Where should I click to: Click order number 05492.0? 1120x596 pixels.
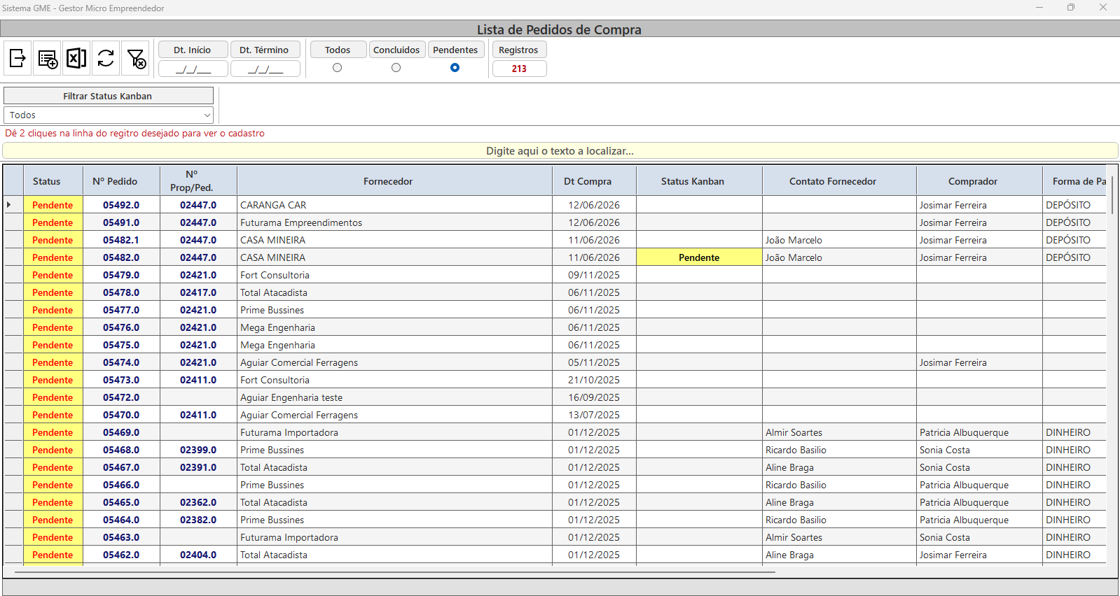[121, 205]
